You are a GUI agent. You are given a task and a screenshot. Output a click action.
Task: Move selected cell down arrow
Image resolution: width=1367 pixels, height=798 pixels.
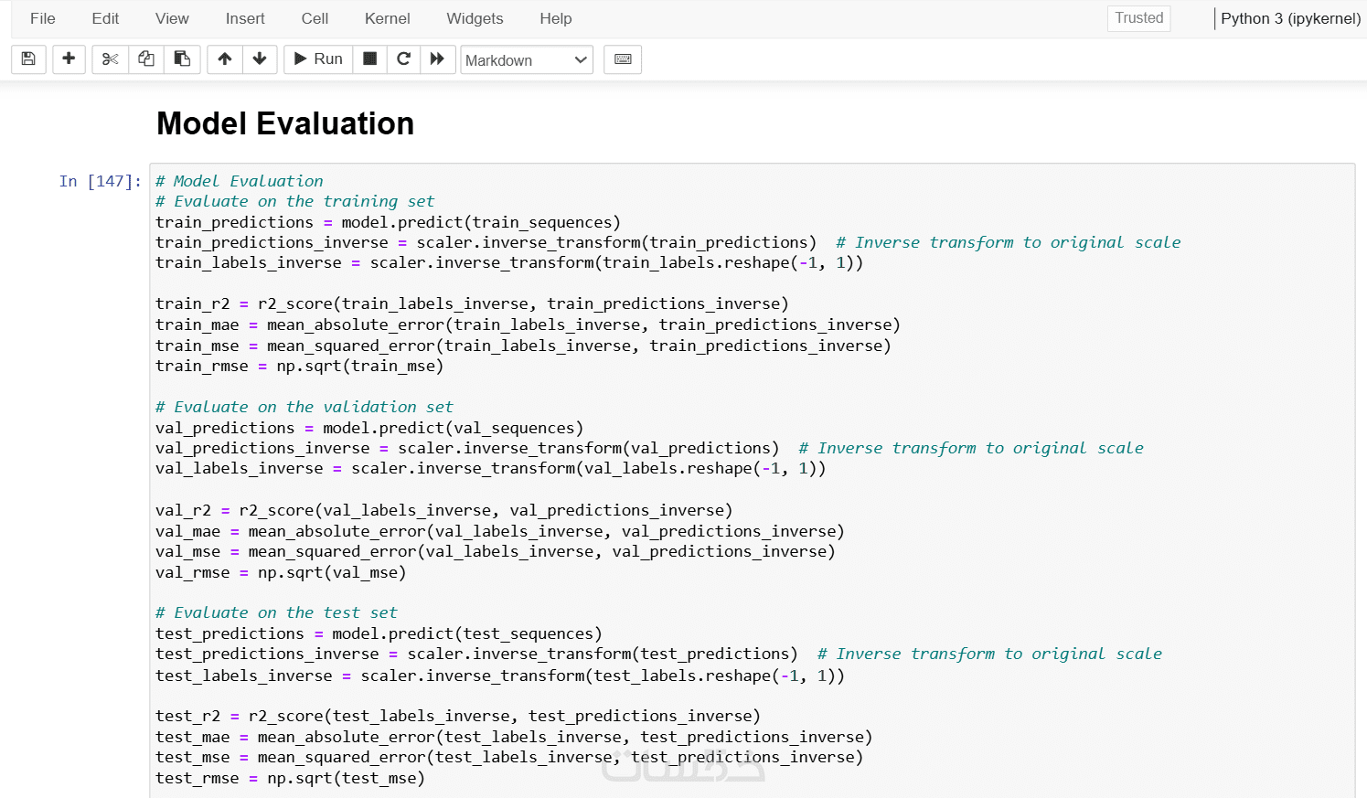click(260, 59)
